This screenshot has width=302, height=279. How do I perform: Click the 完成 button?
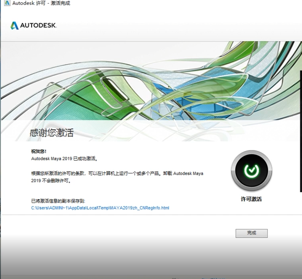tap(251, 233)
